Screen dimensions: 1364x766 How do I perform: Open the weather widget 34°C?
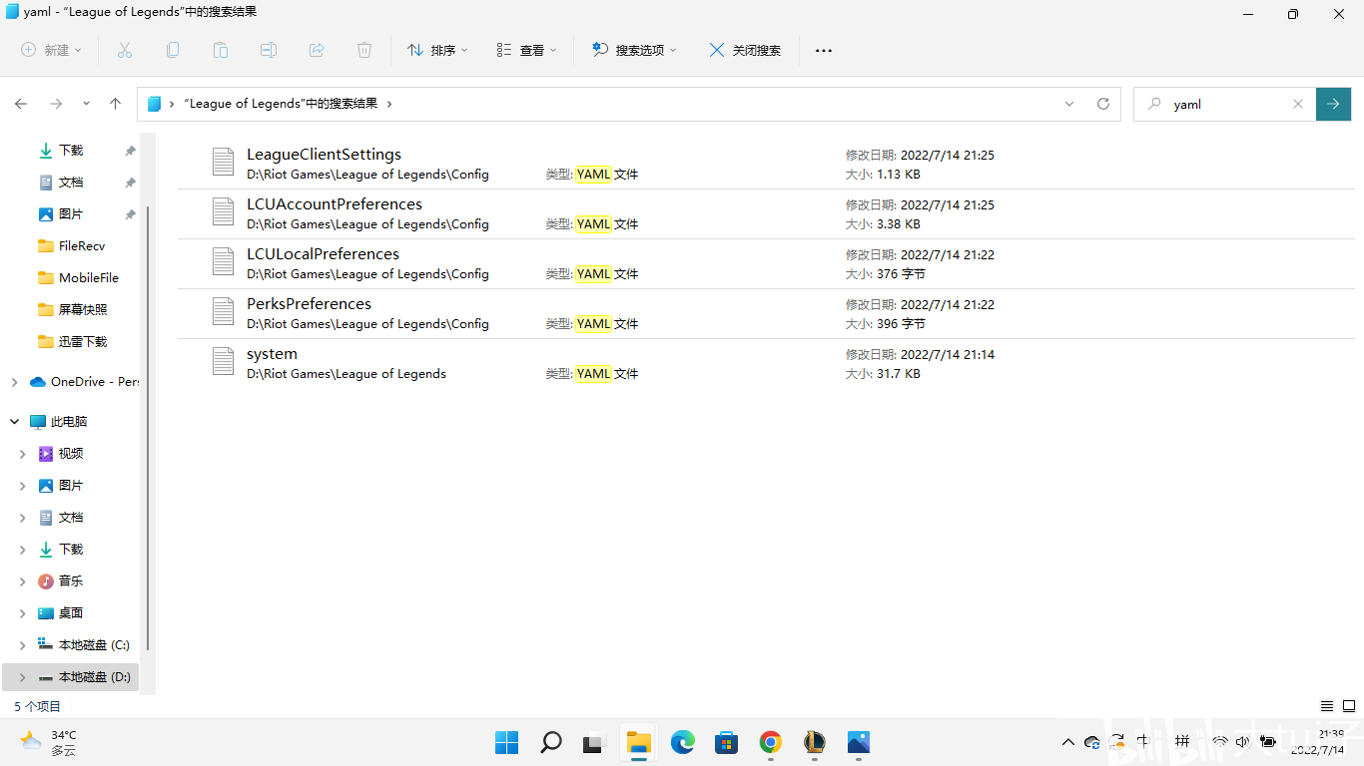point(48,742)
